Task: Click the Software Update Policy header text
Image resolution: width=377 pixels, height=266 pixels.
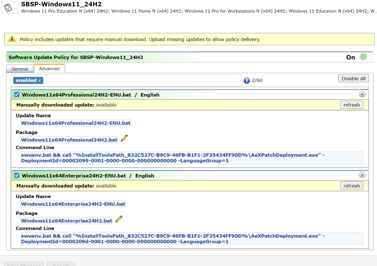Action: point(76,57)
